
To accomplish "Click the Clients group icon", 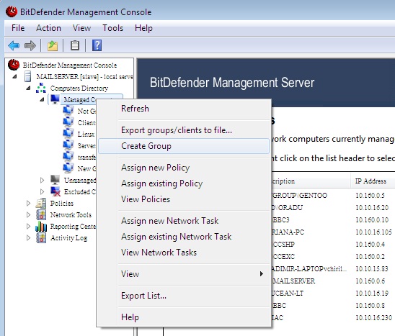I will [x=68, y=122].
